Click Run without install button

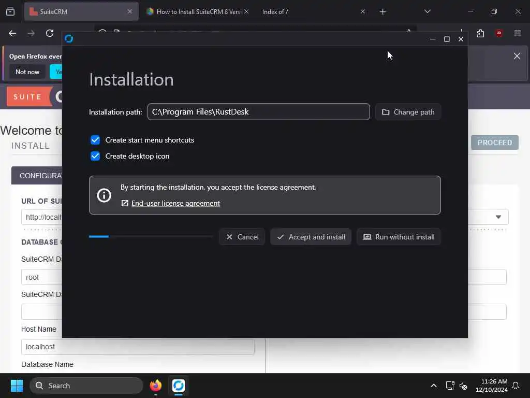pyautogui.click(x=399, y=237)
